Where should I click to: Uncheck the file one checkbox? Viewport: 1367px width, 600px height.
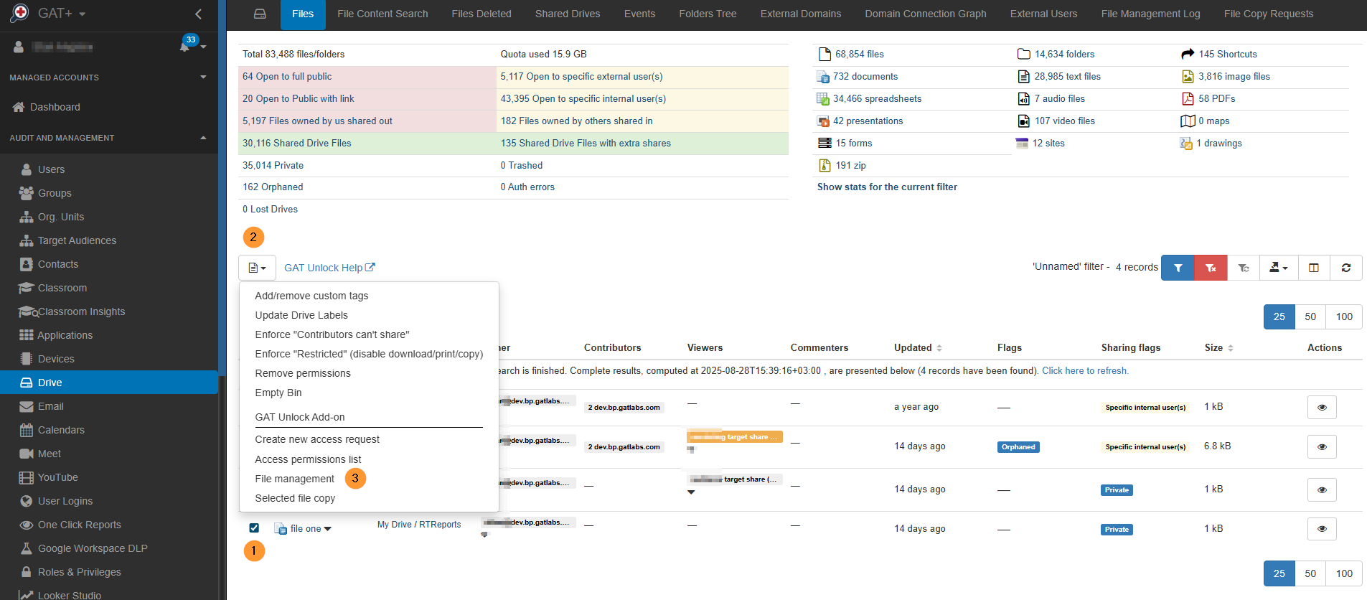coord(254,528)
